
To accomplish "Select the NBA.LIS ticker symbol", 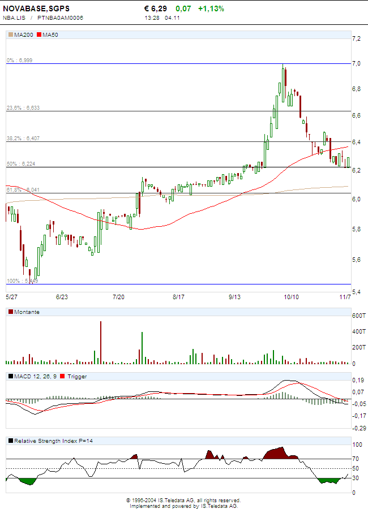I will (14, 18).
